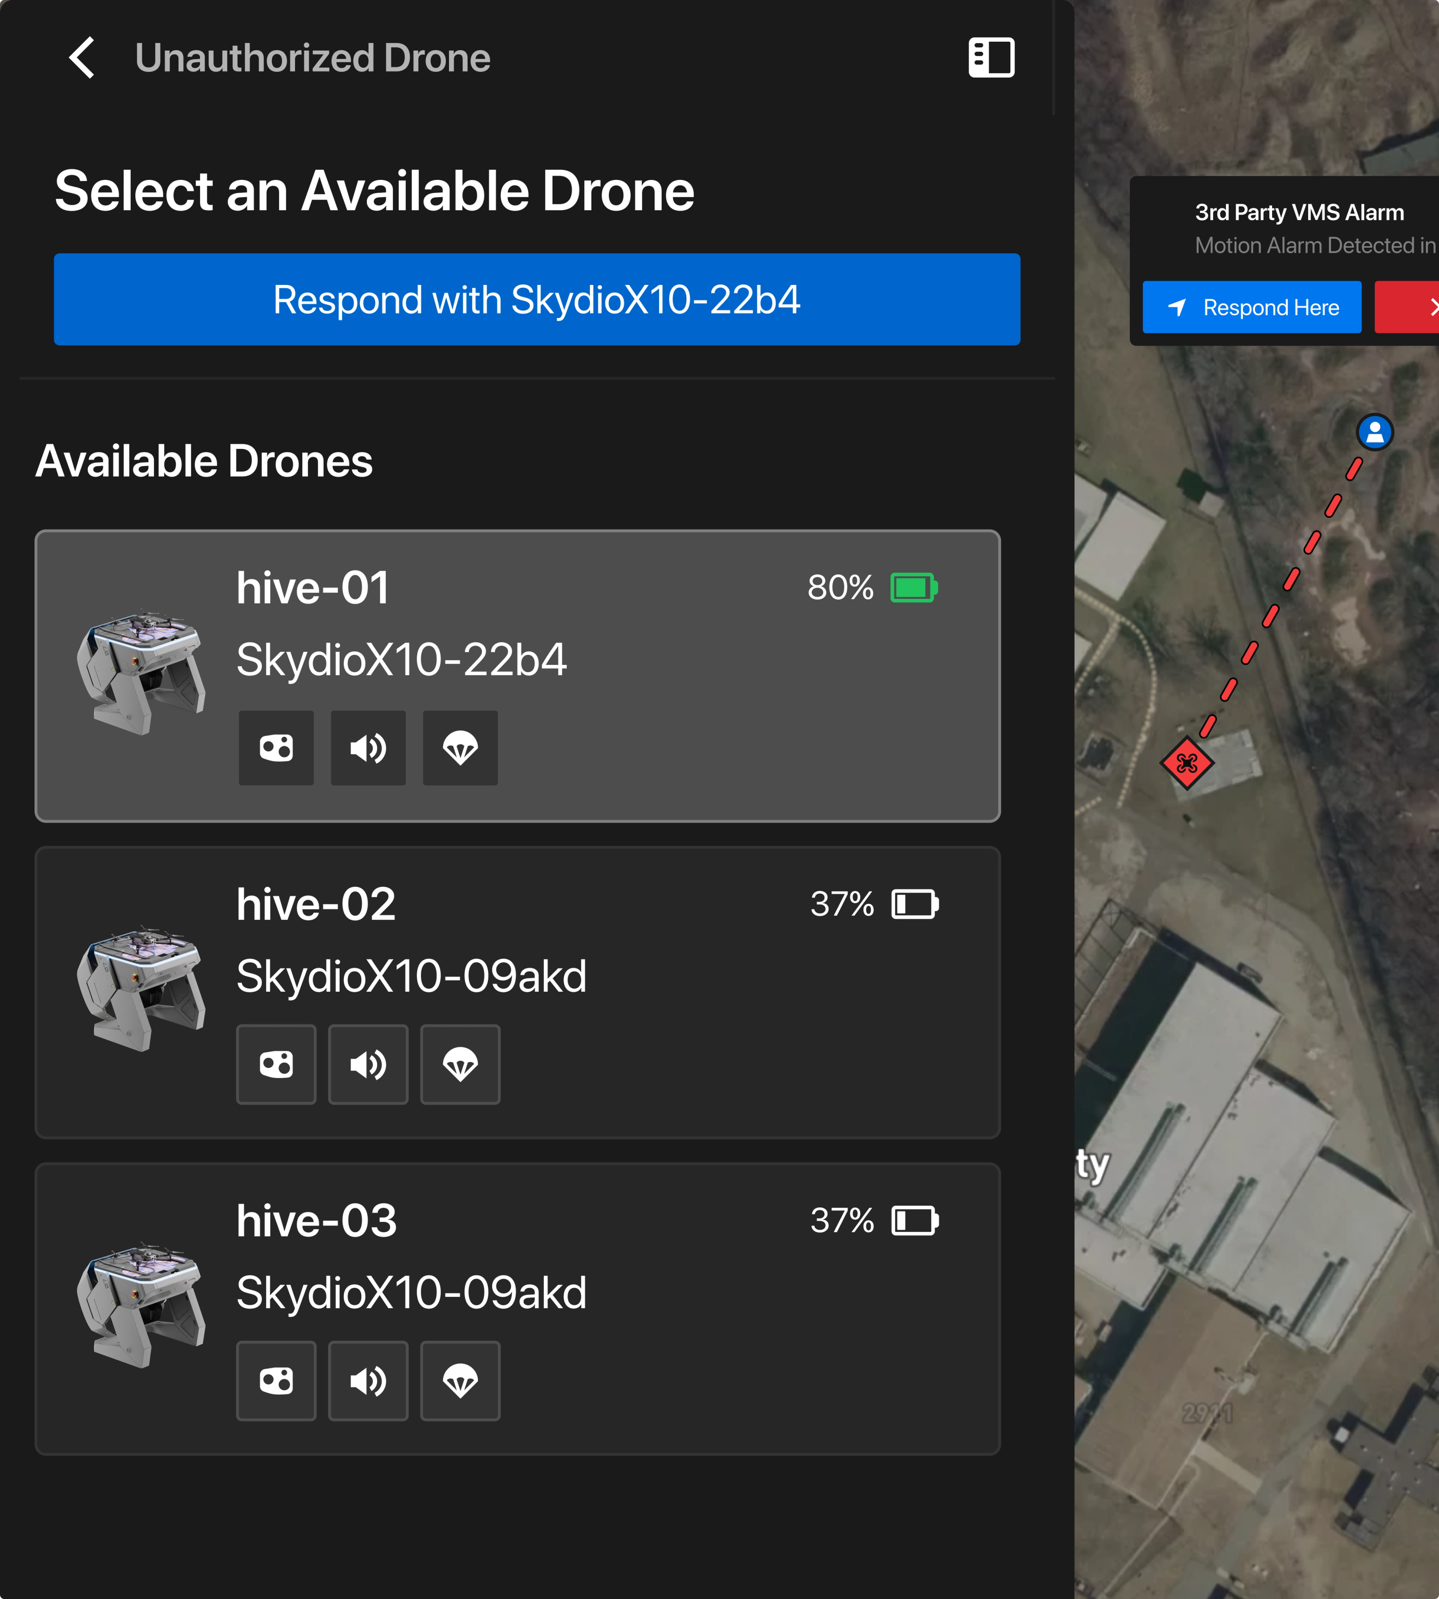Click hive-03 dock thumbnail image
The image size is (1439, 1599).
(x=141, y=1305)
